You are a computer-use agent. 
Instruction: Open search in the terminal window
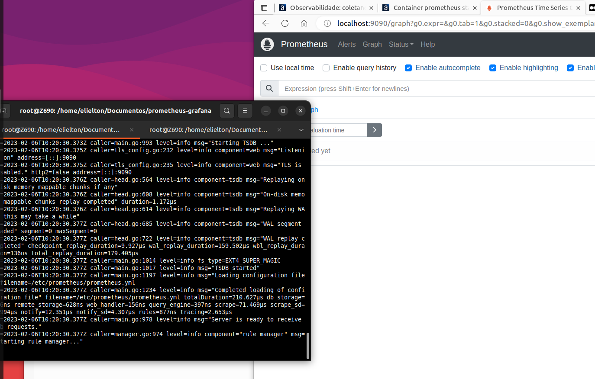227,111
